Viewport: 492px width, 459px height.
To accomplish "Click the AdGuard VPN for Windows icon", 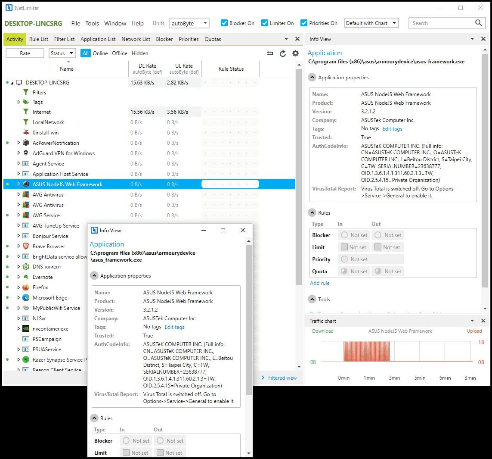I will [x=26, y=153].
